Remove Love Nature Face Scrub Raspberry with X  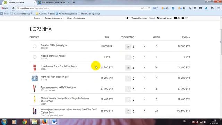click(x=144, y=67)
